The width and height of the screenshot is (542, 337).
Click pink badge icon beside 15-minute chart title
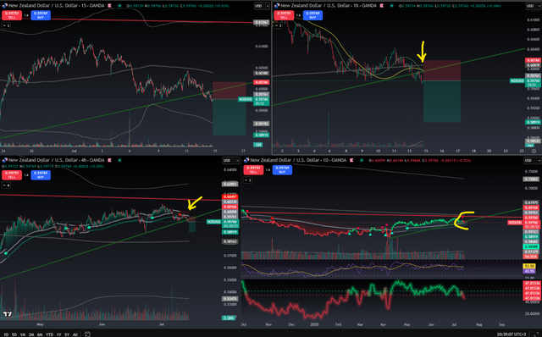coord(109,6)
